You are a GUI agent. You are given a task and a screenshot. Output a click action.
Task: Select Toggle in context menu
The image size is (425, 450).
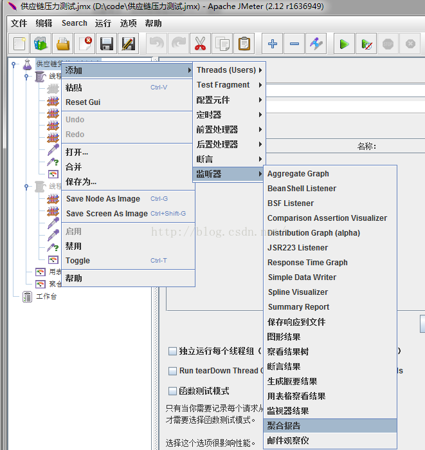127,260
